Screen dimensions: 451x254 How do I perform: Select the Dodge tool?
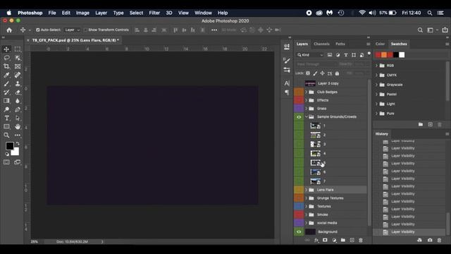6,109
